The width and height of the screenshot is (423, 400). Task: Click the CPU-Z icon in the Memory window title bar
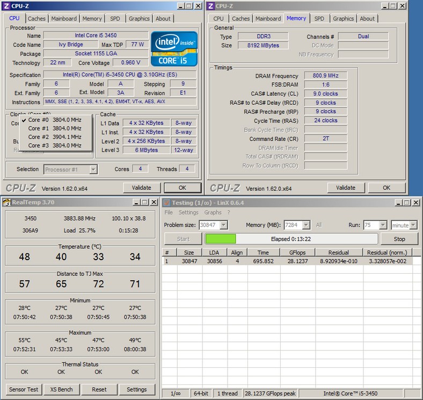coord(210,6)
